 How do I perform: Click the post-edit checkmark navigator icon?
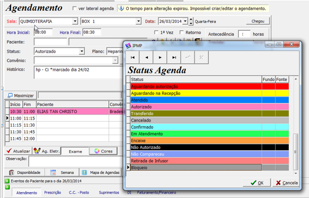tap(187, 58)
